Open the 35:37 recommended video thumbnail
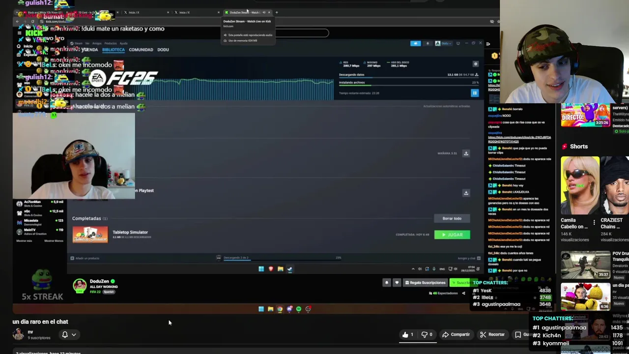Screen dimensions: 629x354 tap(586, 265)
